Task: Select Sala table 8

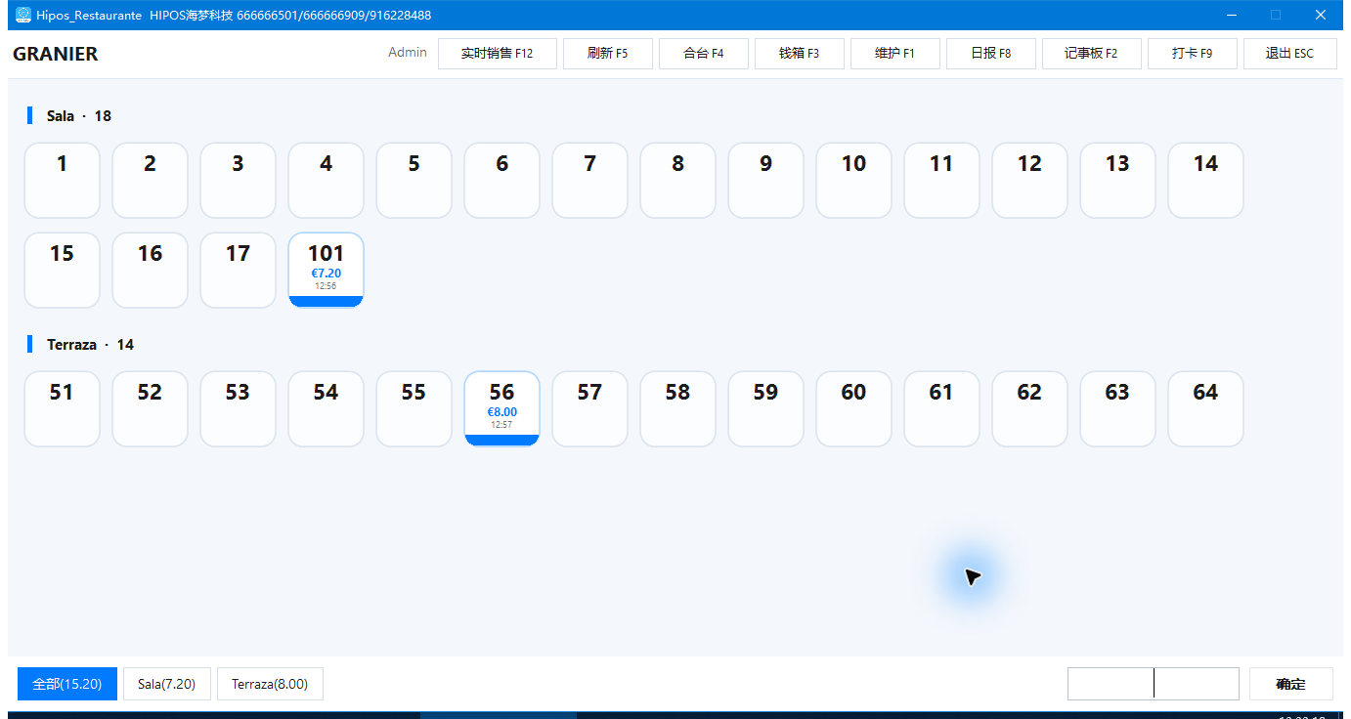Action: (x=678, y=181)
